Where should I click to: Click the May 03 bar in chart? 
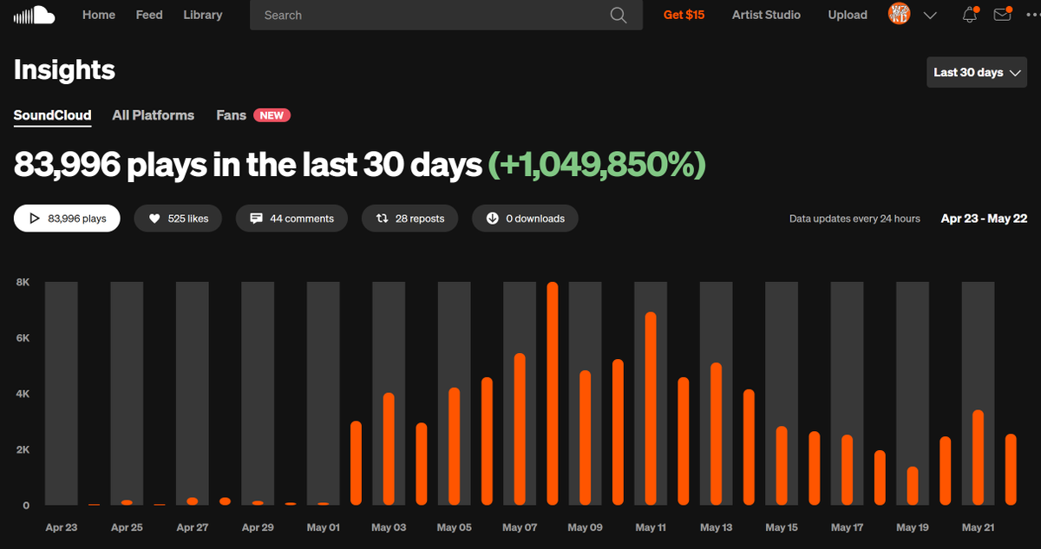[389, 449]
